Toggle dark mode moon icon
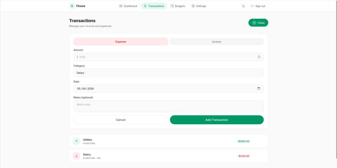This screenshot has height=168, width=337. [x=243, y=6]
